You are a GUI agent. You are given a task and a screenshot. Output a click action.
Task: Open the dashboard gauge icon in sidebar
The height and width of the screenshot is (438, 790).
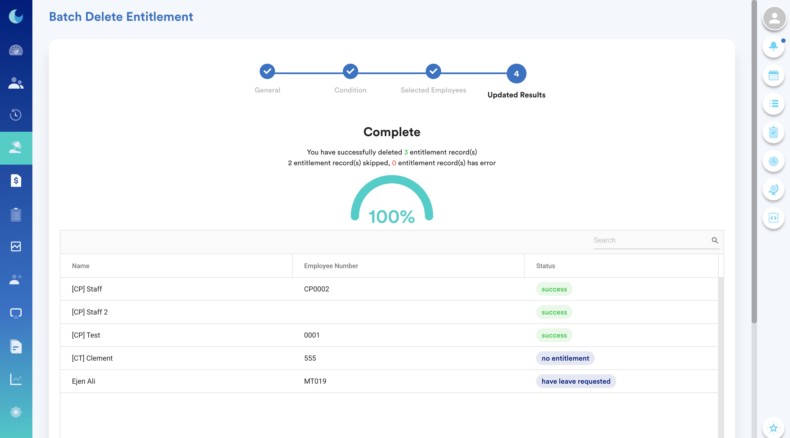pyautogui.click(x=16, y=50)
